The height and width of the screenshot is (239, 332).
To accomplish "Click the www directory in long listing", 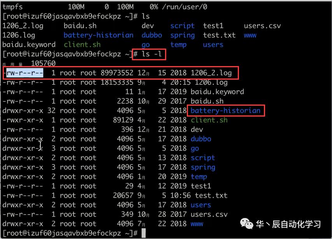I will click(197, 224).
